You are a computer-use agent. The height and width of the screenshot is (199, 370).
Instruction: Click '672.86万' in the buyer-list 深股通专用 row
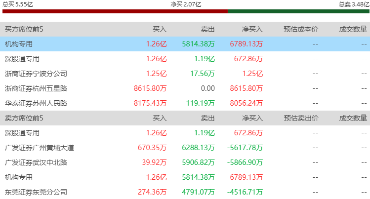(x=248, y=59)
